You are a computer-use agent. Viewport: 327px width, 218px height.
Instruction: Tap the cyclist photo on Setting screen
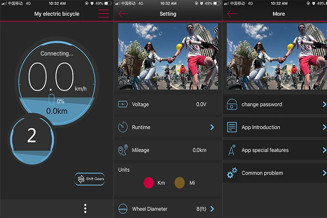click(x=168, y=56)
